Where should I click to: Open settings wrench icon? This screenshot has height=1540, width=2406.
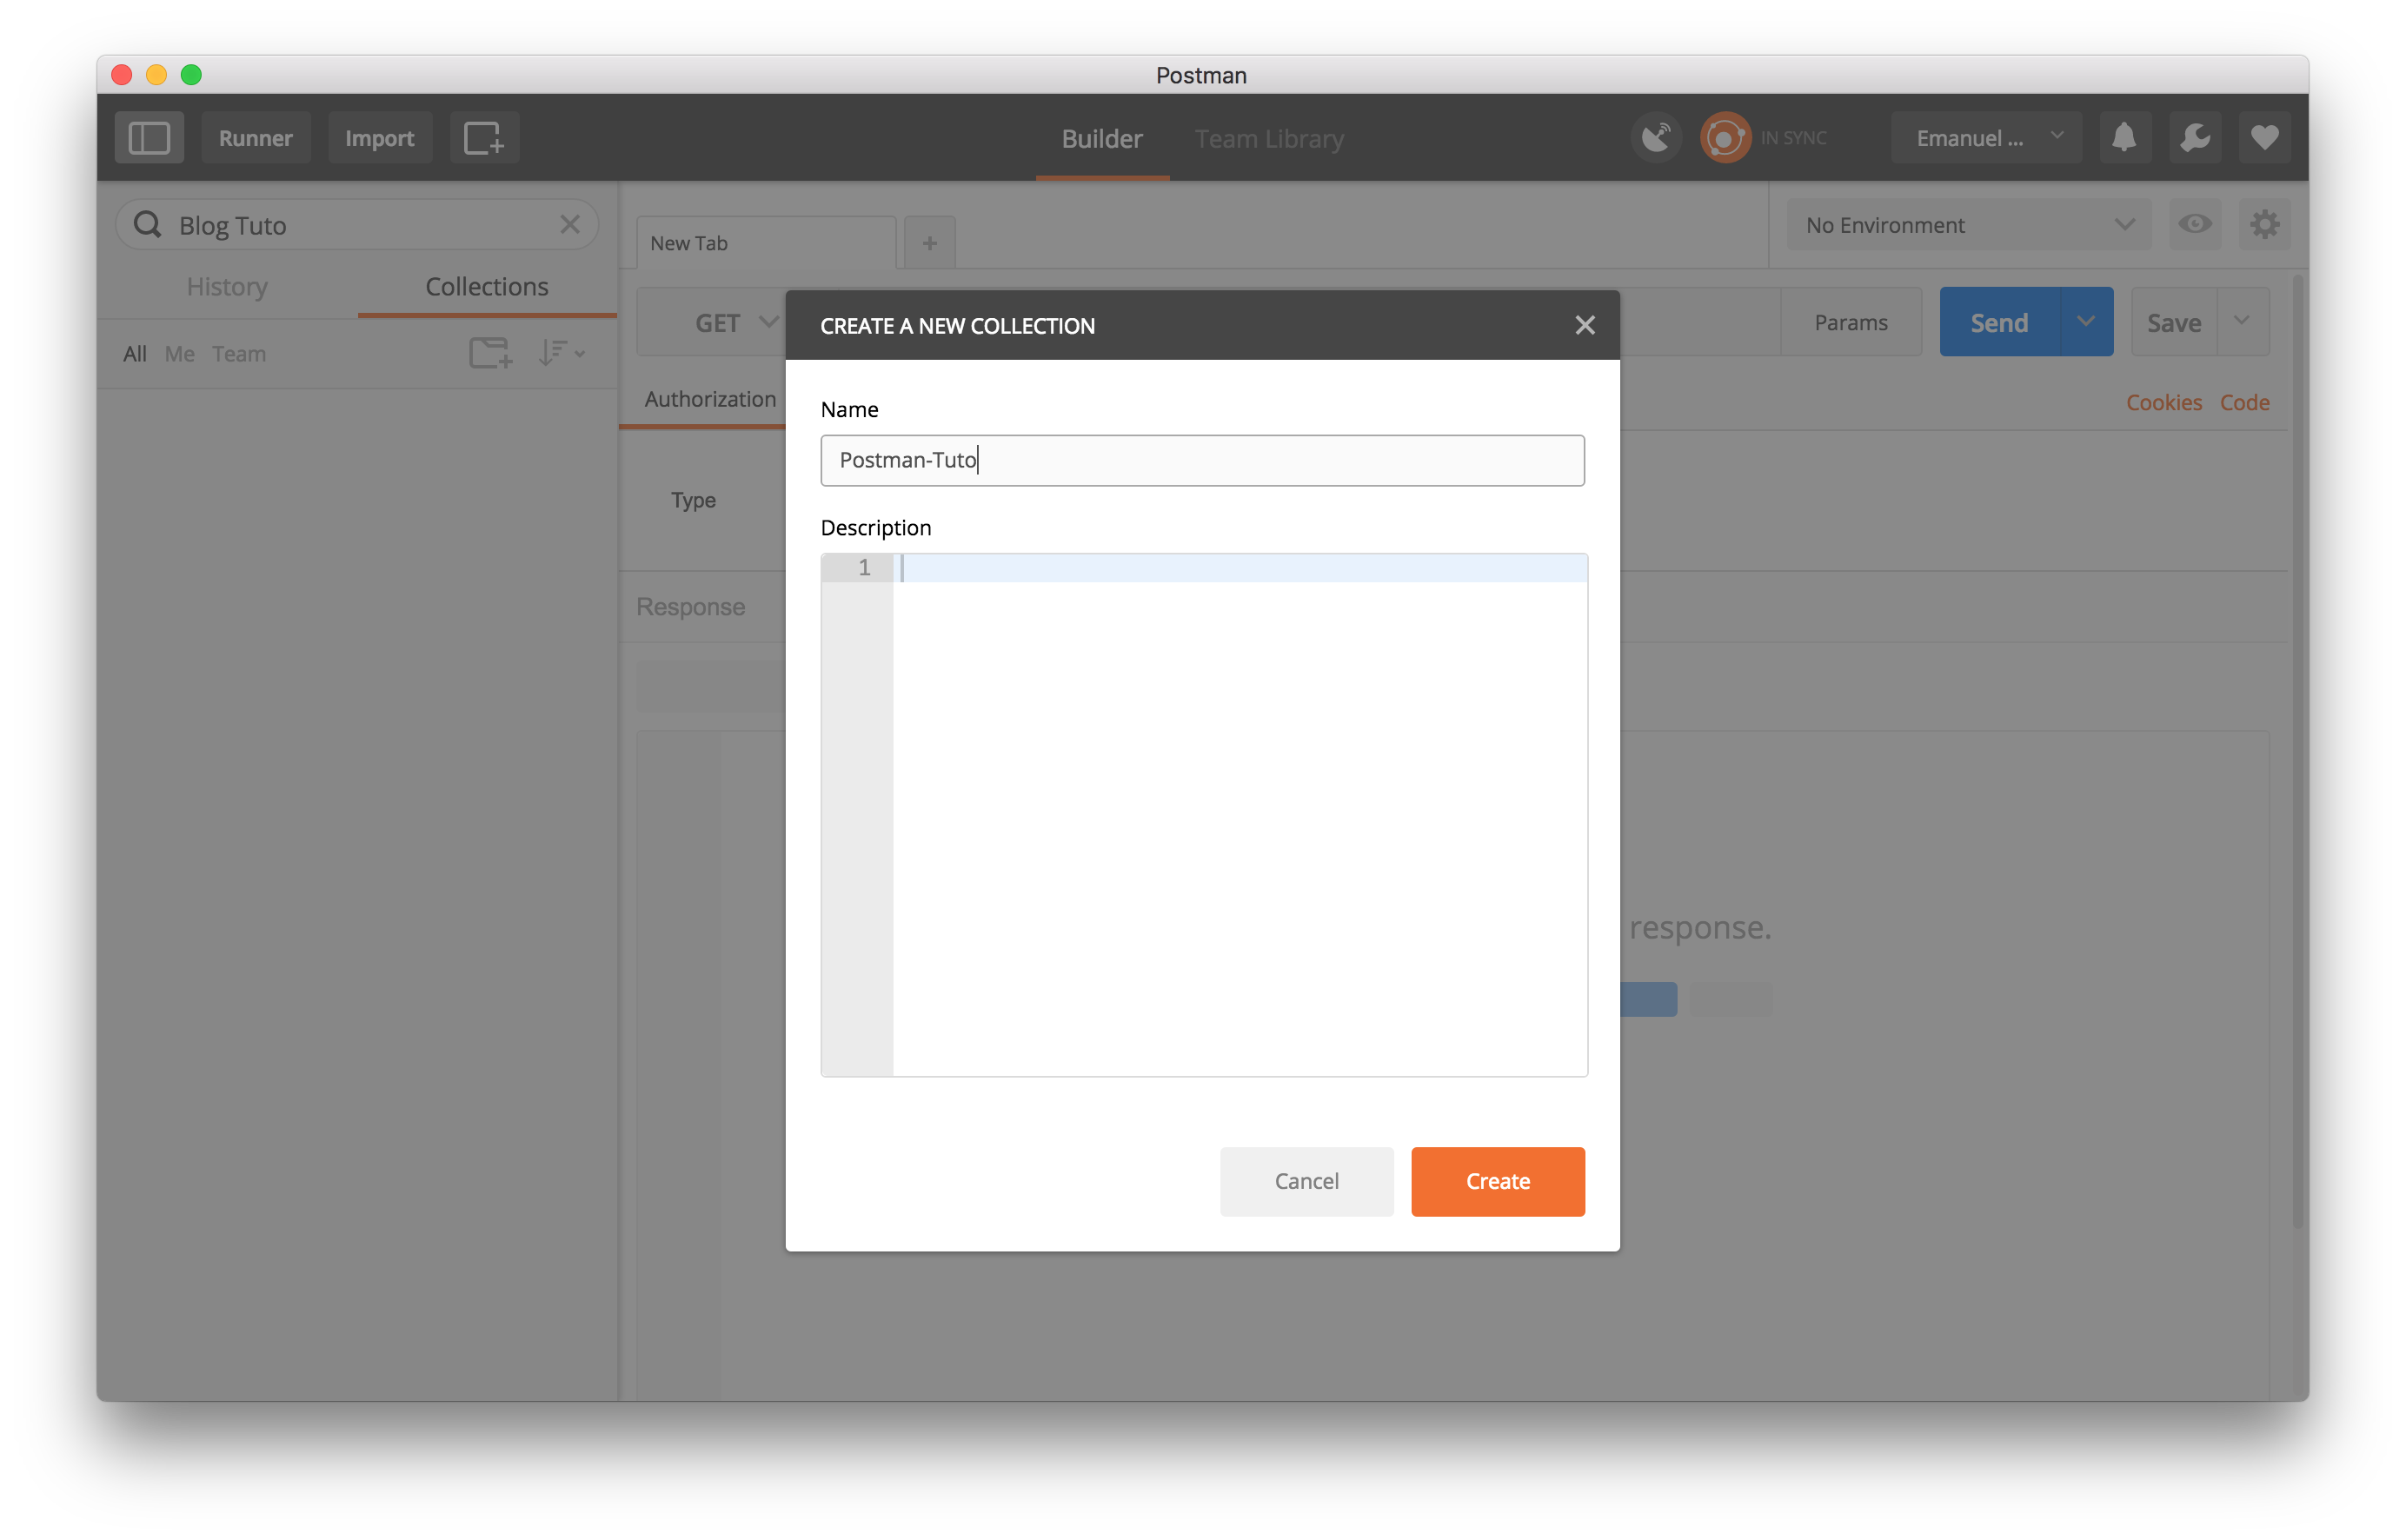(2195, 138)
